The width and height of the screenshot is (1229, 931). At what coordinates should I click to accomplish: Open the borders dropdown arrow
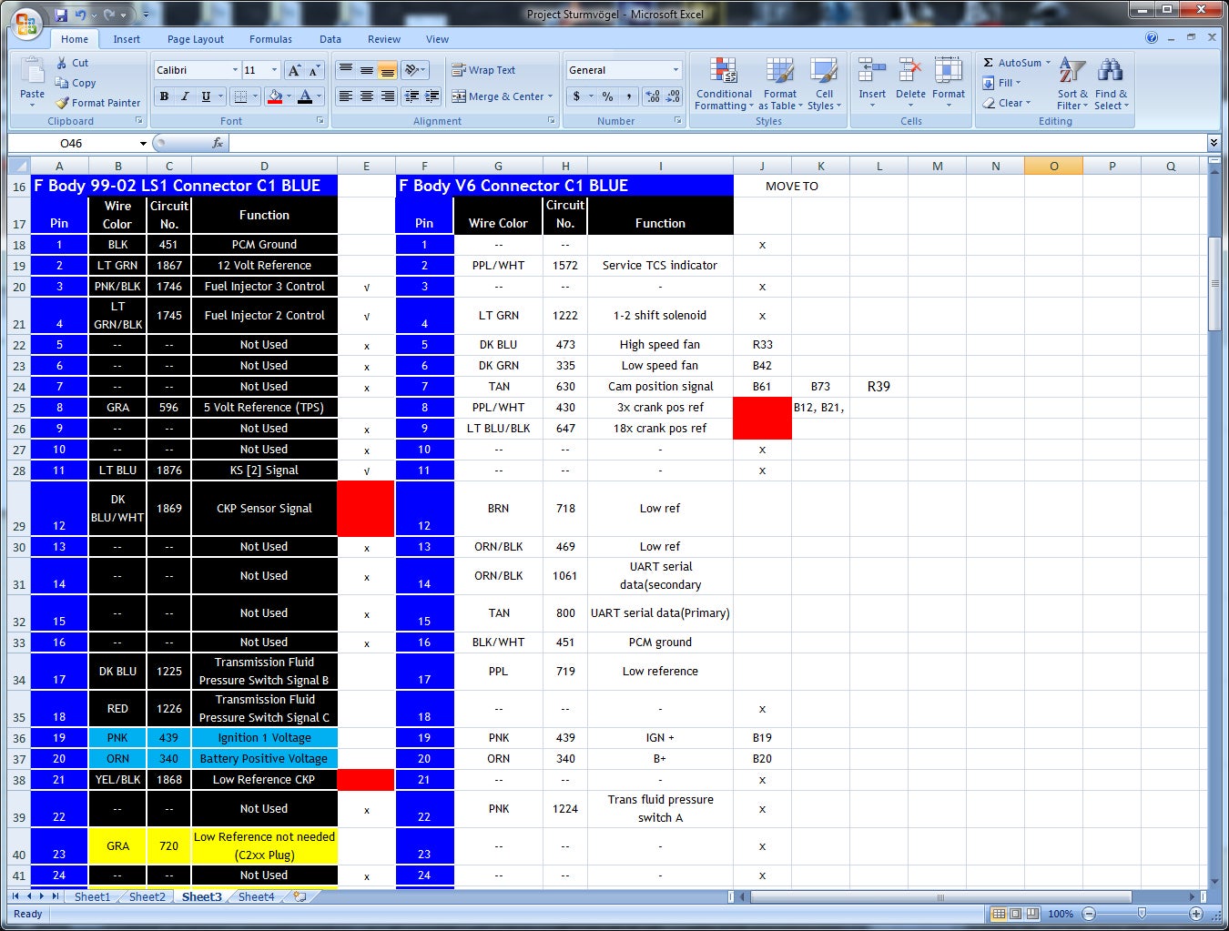255,96
